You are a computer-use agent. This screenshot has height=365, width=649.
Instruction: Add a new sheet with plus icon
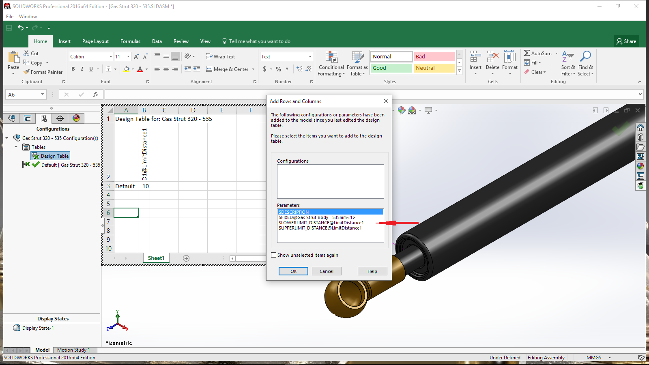pos(186,258)
